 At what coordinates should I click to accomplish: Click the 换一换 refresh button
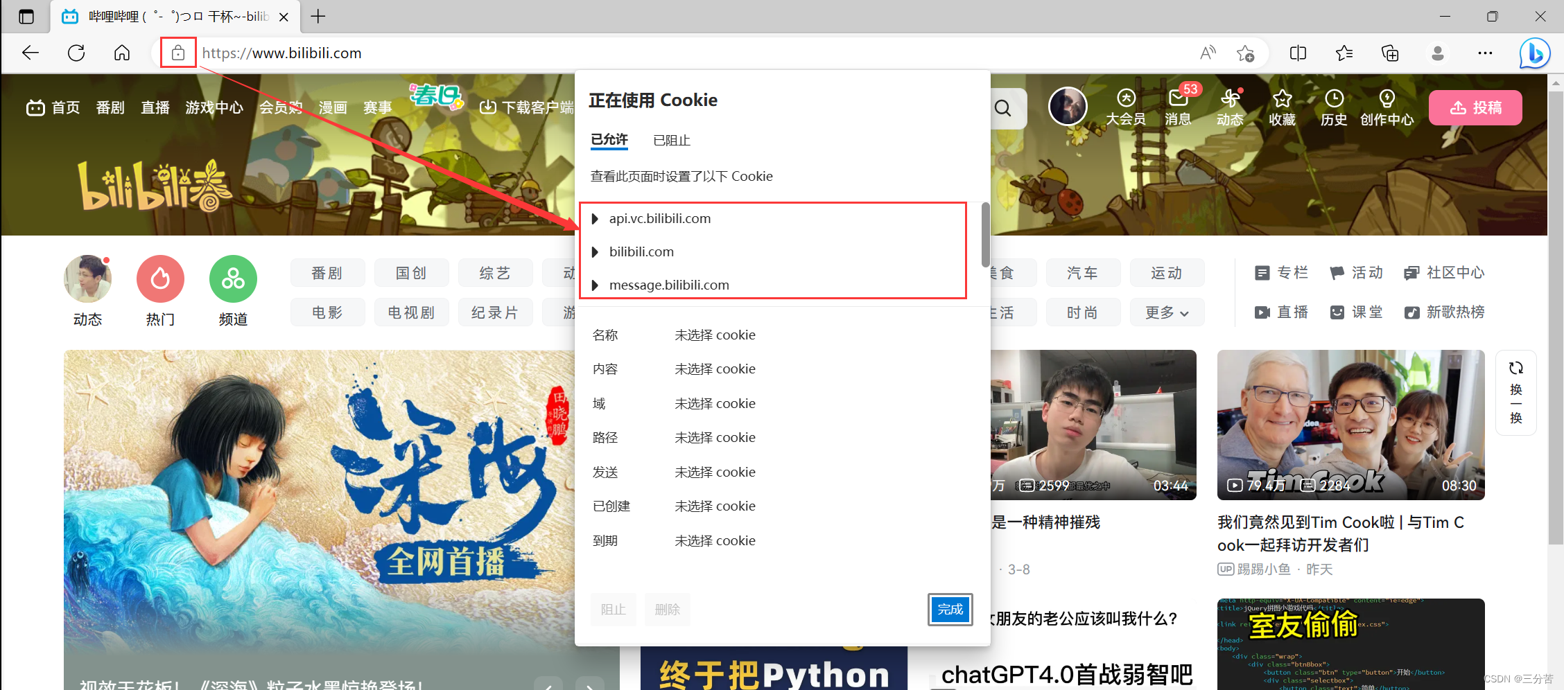coord(1516,393)
